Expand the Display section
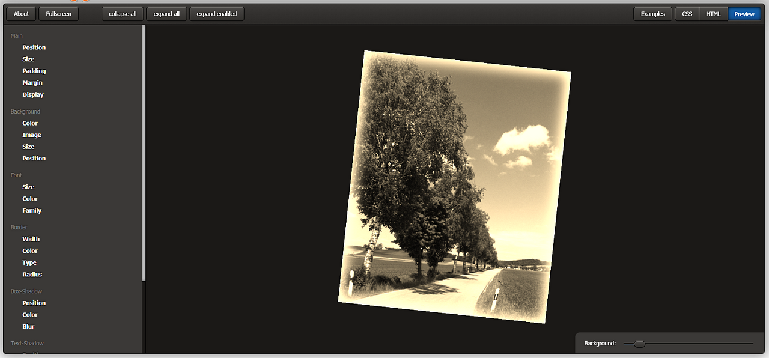 [x=33, y=94]
